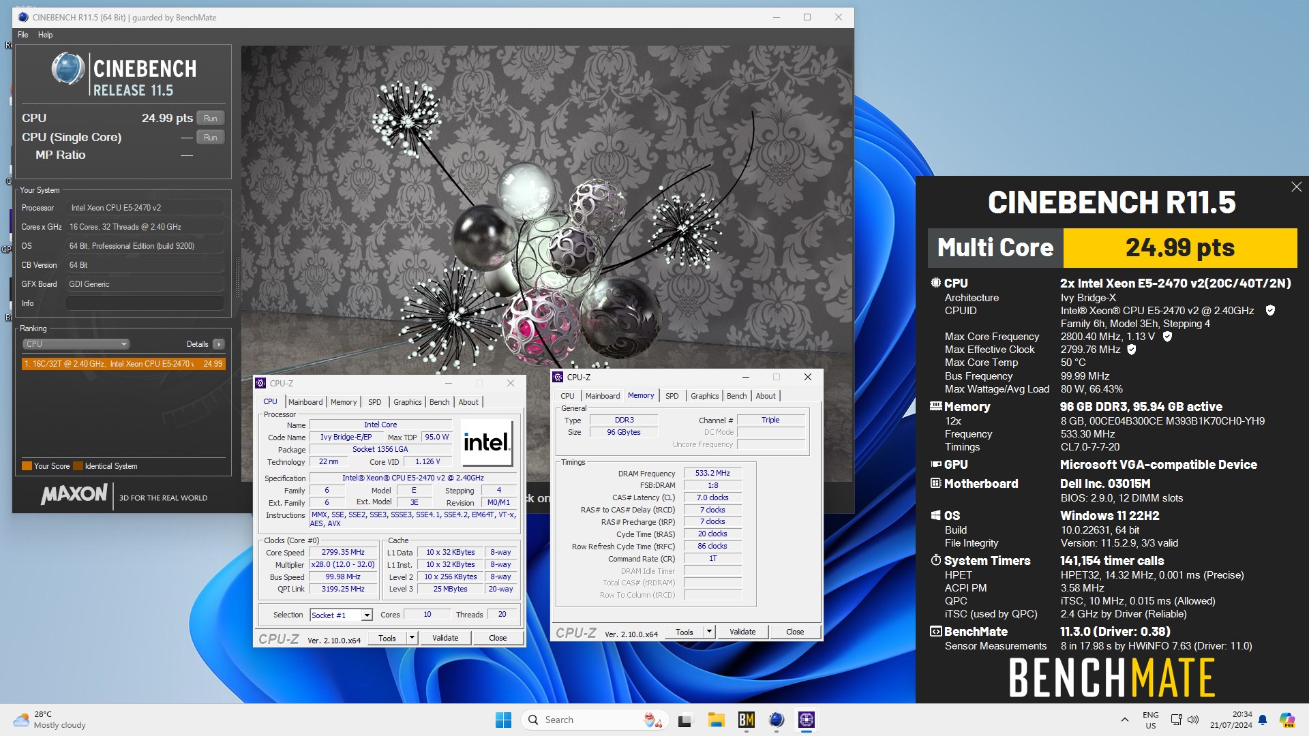The height and width of the screenshot is (736, 1309).
Task: Show hidden system tray icons
Action: [1124, 720]
